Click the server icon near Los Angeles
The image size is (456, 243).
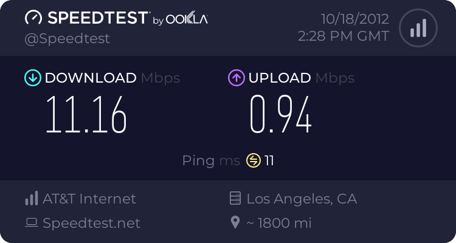point(235,198)
